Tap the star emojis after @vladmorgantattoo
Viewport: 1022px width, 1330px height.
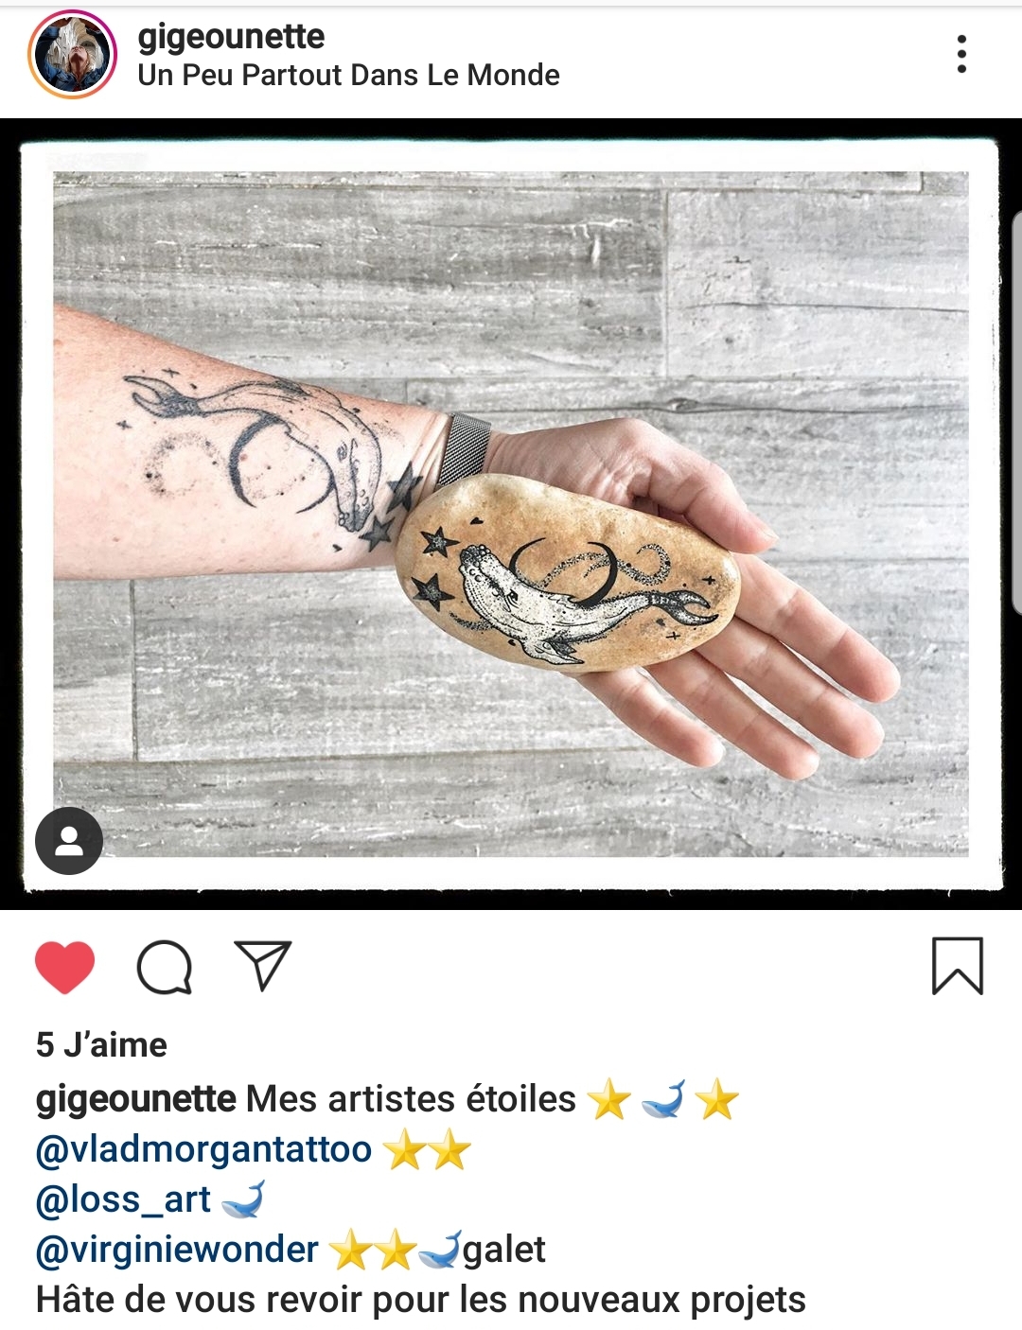[x=428, y=1150]
